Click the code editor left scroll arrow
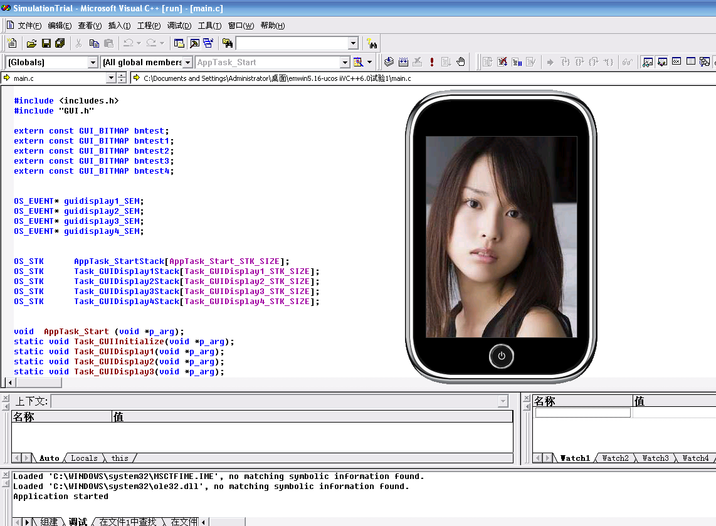 coord(9,382)
